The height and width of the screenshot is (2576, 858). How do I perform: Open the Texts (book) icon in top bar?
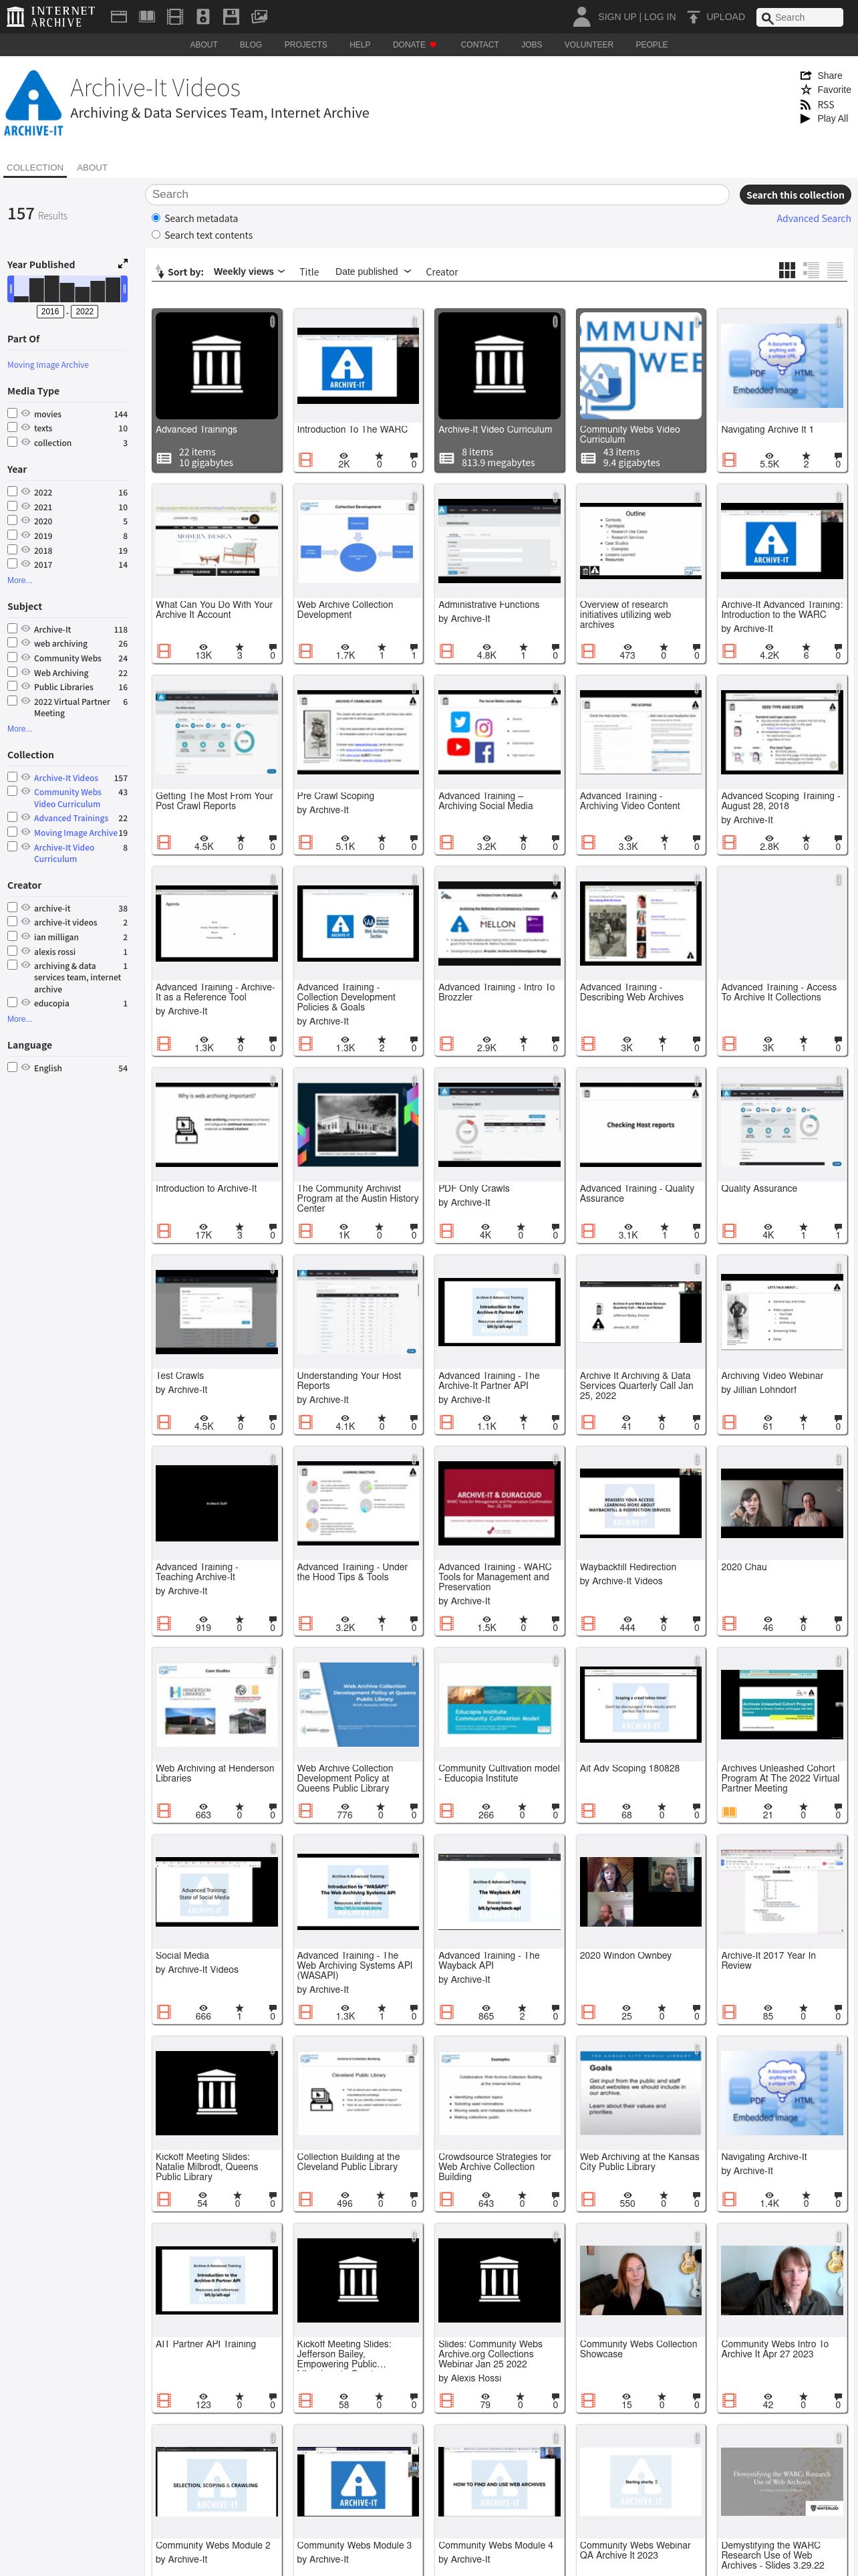coord(147,16)
